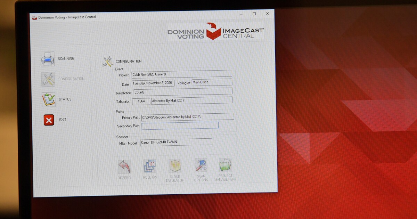This screenshot has height=219, width=417.
Task: Click the Tabulator number 1864 field
Action: (141, 101)
